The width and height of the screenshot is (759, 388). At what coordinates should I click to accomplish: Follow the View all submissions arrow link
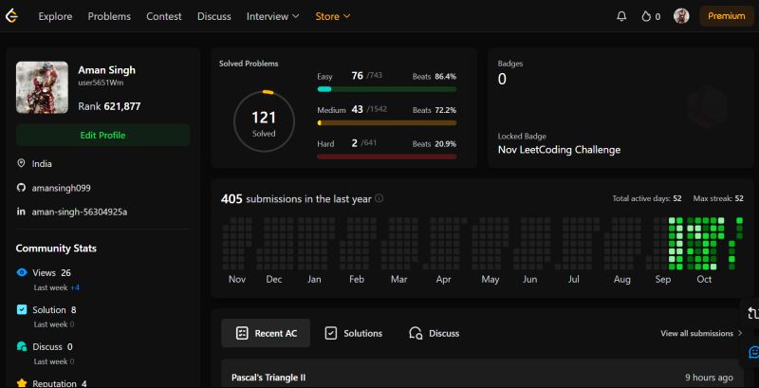click(701, 333)
